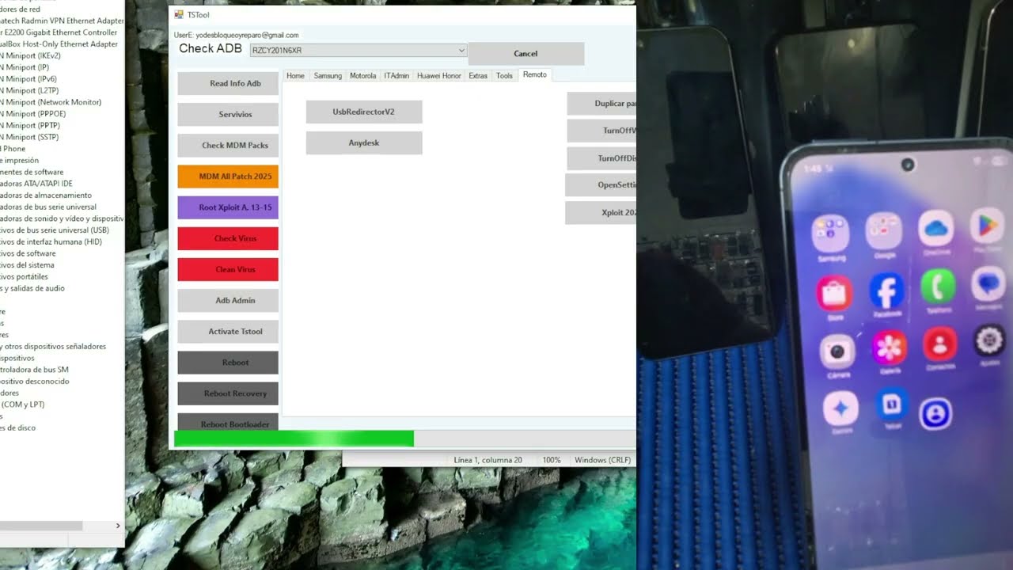1013x570 pixels.
Task: Run Root Xploit A. 13-15
Action: (x=228, y=207)
